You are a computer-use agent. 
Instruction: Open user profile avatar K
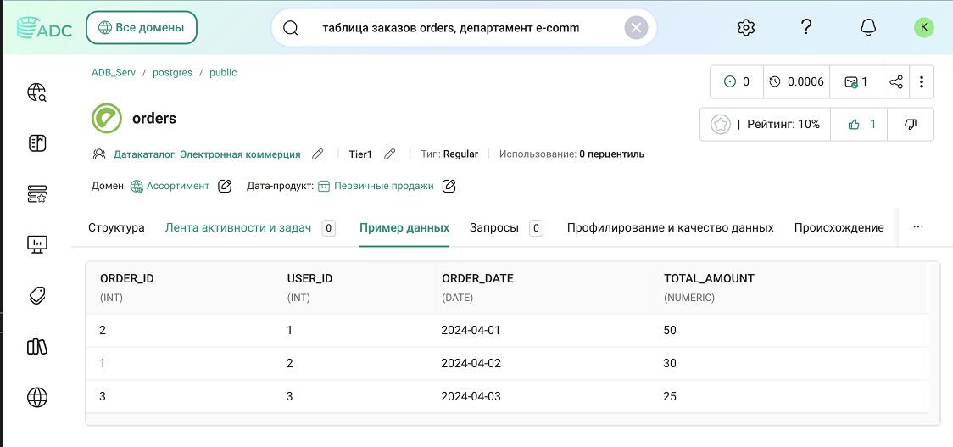[924, 27]
